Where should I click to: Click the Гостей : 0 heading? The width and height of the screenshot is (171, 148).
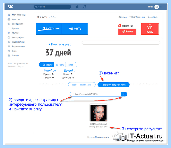click(50, 71)
